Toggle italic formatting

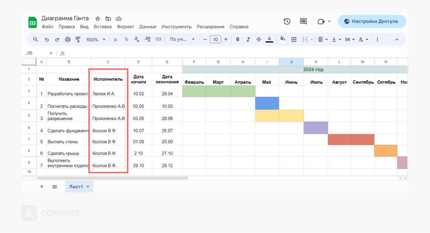coord(248,39)
